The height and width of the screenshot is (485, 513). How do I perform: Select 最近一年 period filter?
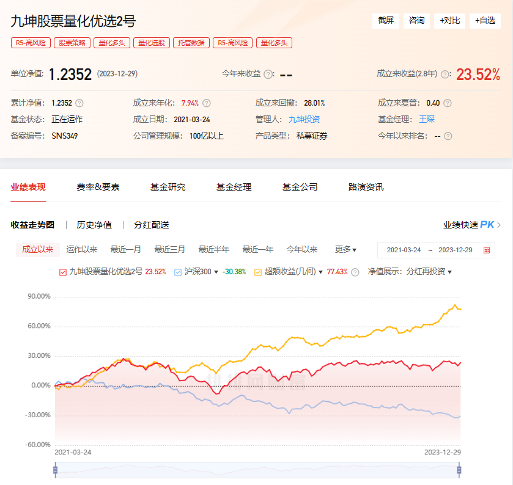pyautogui.click(x=258, y=250)
